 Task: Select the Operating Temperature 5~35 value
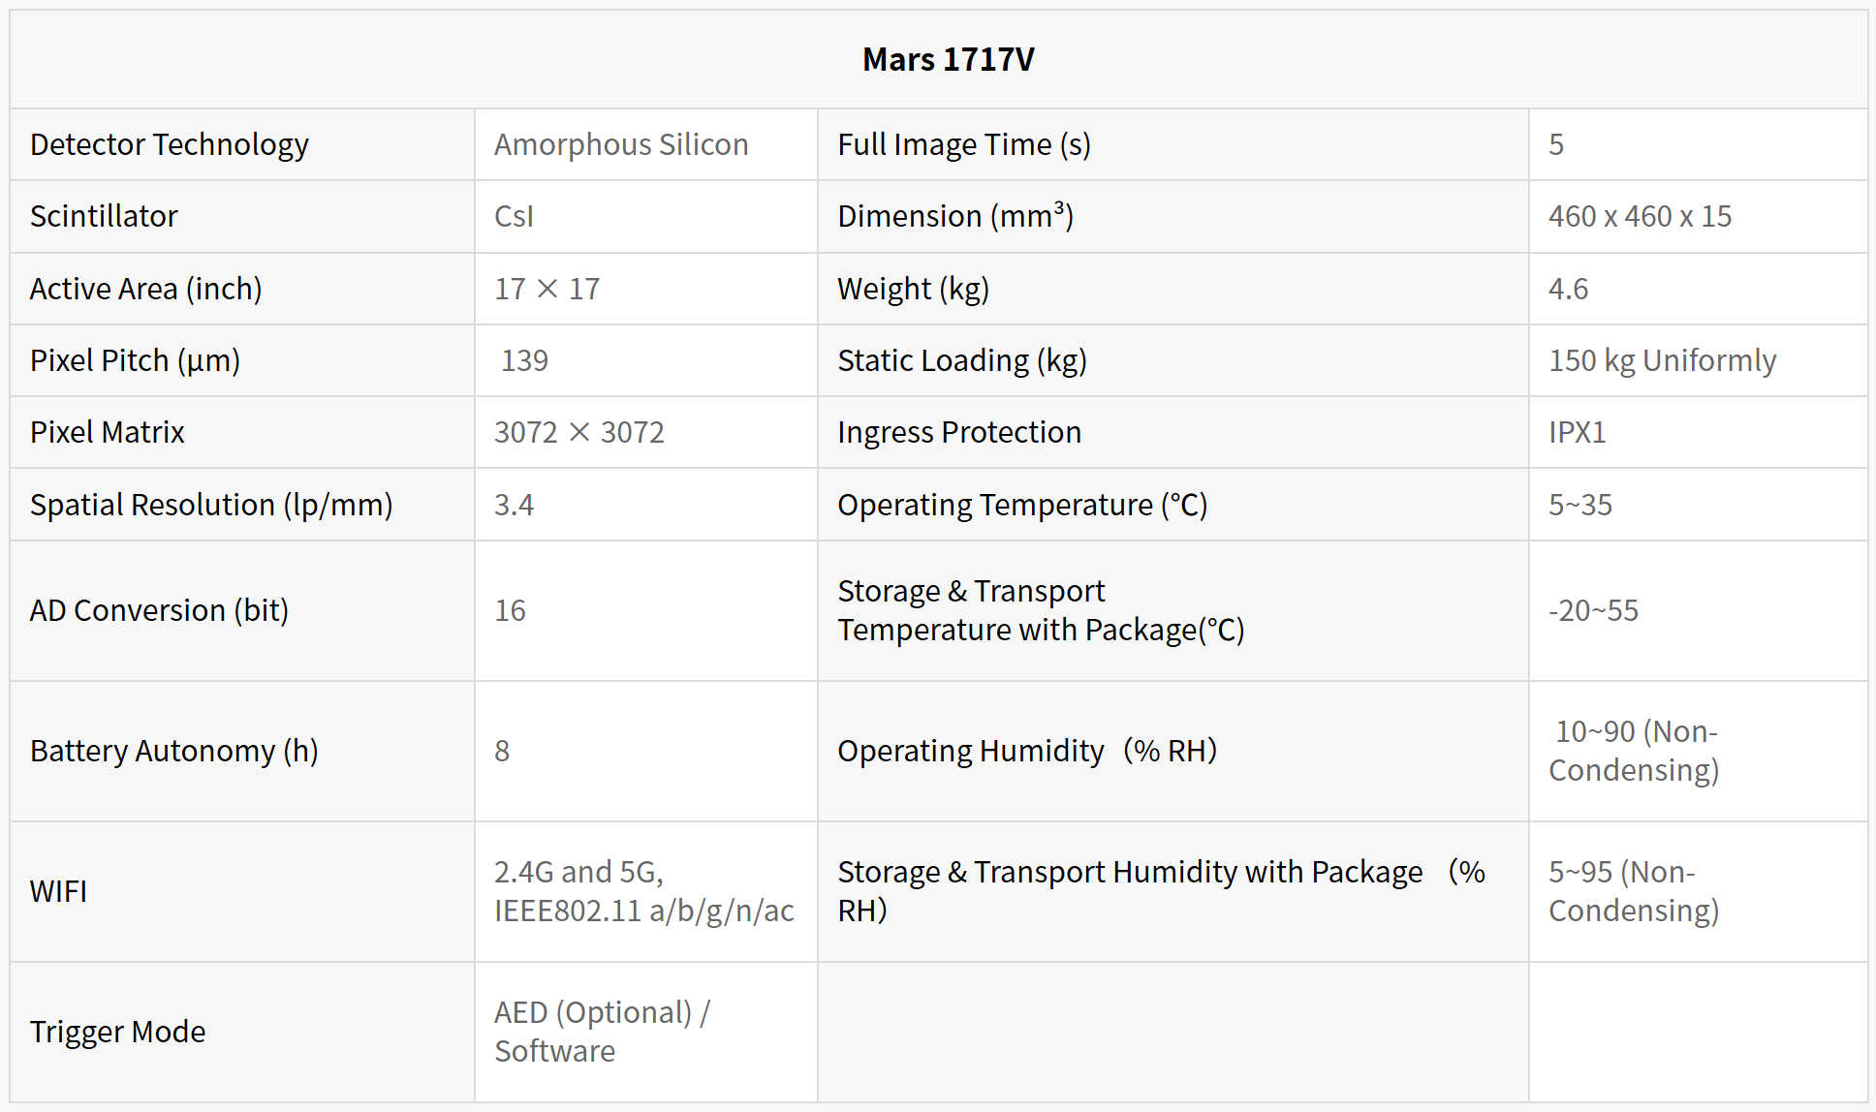click(1579, 505)
